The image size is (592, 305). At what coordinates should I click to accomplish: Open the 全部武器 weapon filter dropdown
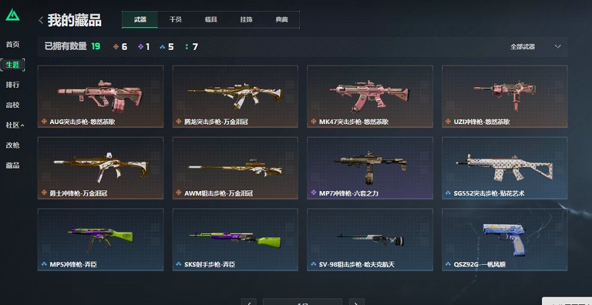click(535, 47)
